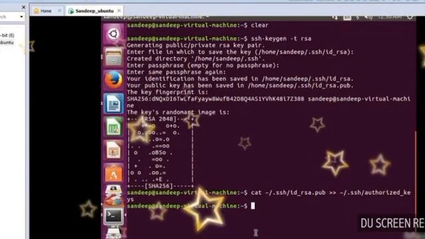
Task: Close the Home tab
Action: [x=59, y=11]
